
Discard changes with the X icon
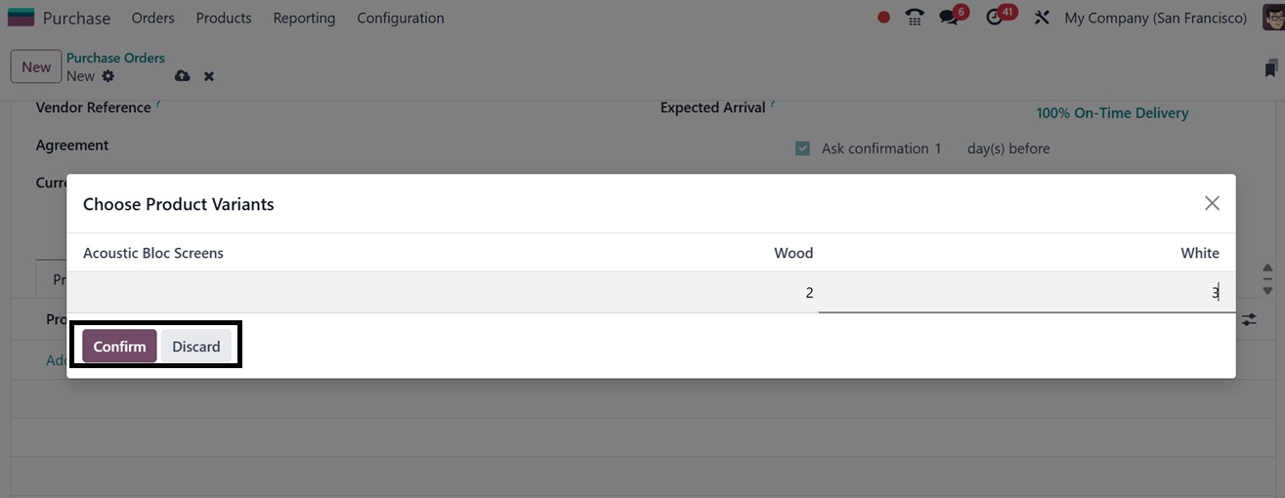click(x=209, y=76)
